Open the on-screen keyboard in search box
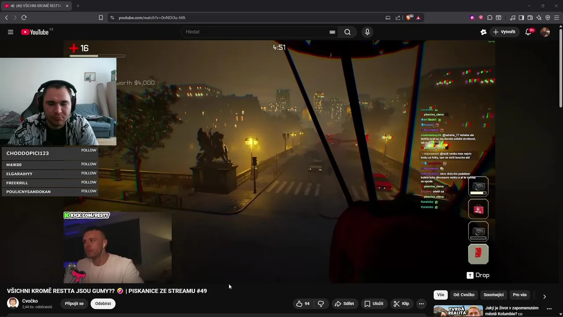The height and width of the screenshot is (317, 563). [x=332, y=32]
